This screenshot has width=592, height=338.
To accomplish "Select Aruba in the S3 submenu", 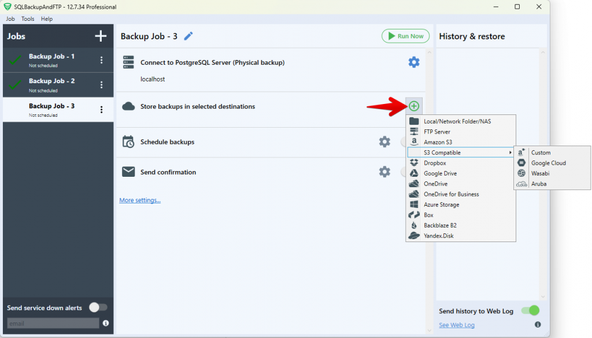I will click(552, 184).
